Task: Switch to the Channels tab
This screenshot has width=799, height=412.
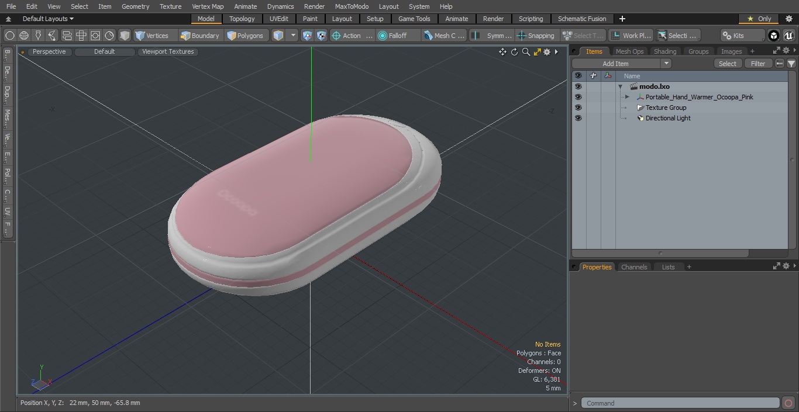Action: (634, 267)
